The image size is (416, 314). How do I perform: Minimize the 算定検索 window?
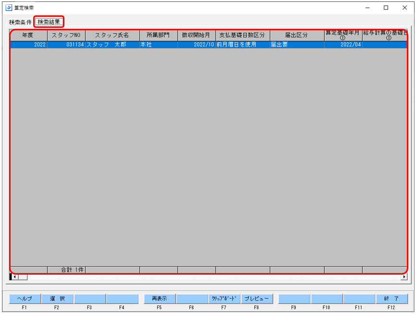tap(367, 8)
